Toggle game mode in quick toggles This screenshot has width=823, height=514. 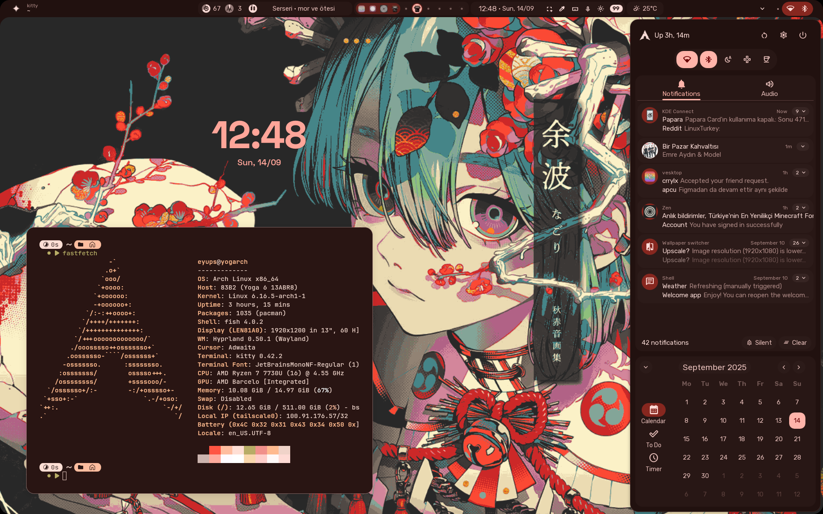coord(747,60)
